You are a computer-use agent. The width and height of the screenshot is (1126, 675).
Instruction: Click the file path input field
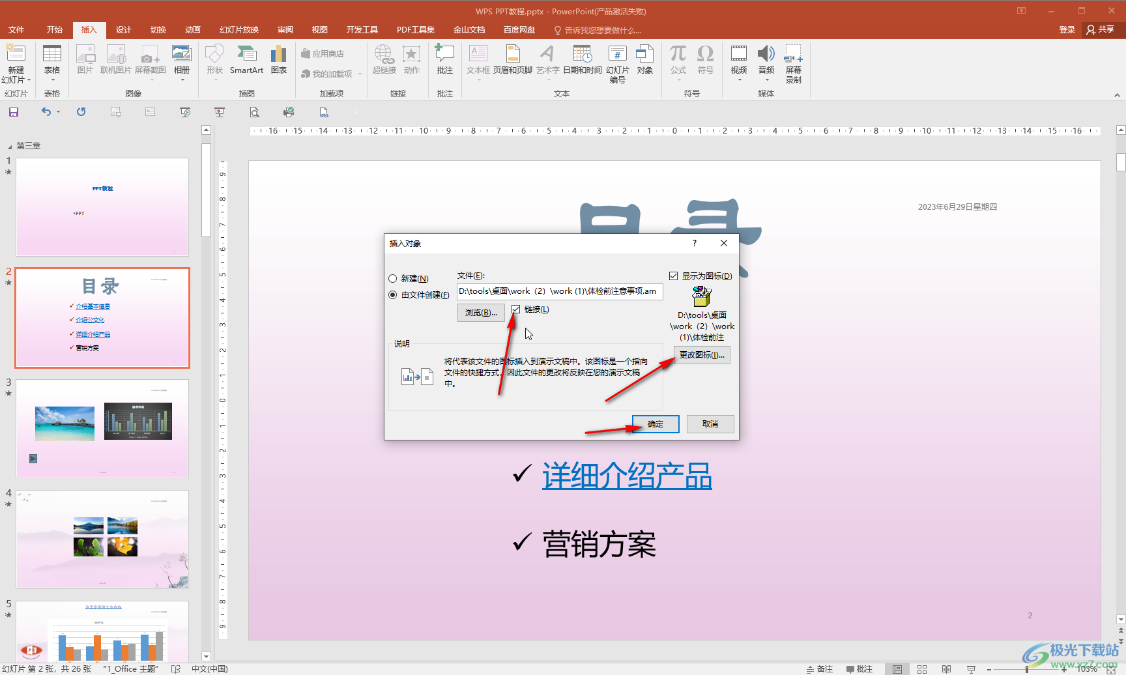tap(560, 291)
